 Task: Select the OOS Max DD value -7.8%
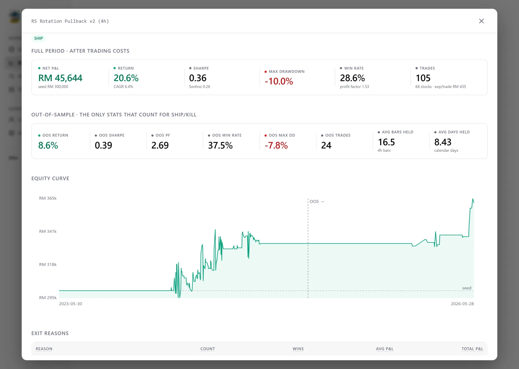point(276,145)
